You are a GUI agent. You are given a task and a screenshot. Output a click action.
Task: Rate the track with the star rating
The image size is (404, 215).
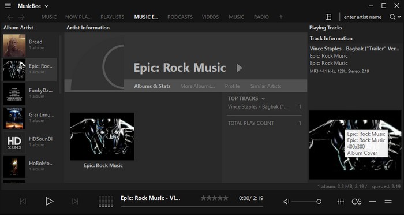pyautogui.click(x=214, y=198)
